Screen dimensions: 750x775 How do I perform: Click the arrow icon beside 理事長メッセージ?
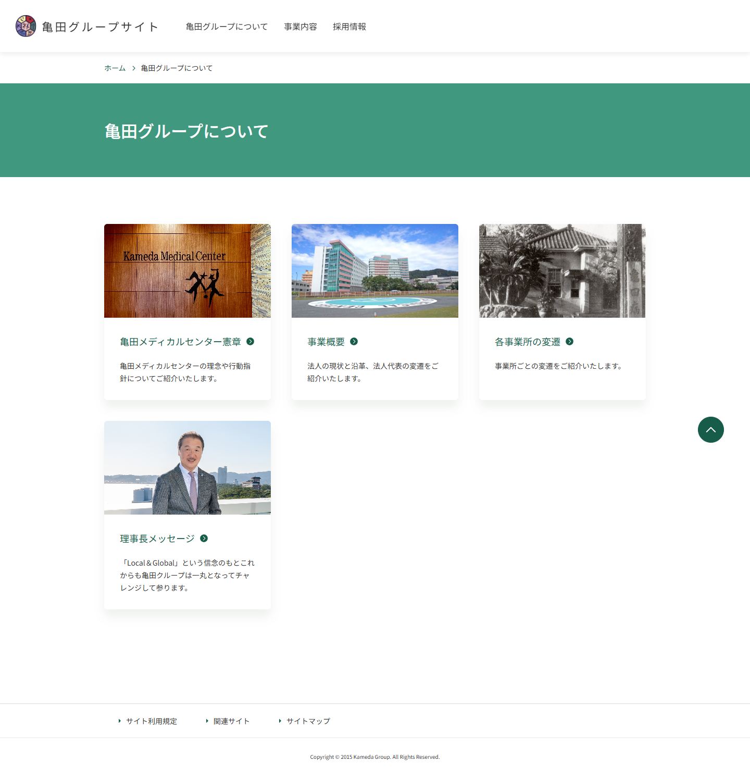pos(204,539)
